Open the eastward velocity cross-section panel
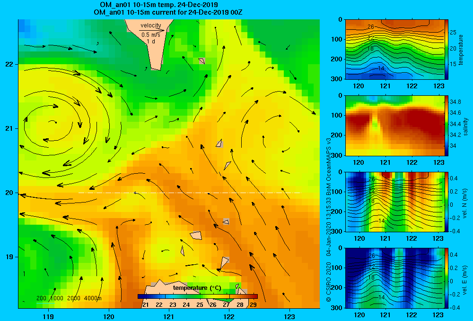This screenshot has height=321, width=473. coord(394,278)
